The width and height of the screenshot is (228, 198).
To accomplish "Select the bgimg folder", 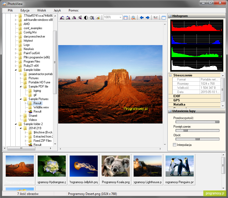I will pyautogui.click(x=37, y=91).
